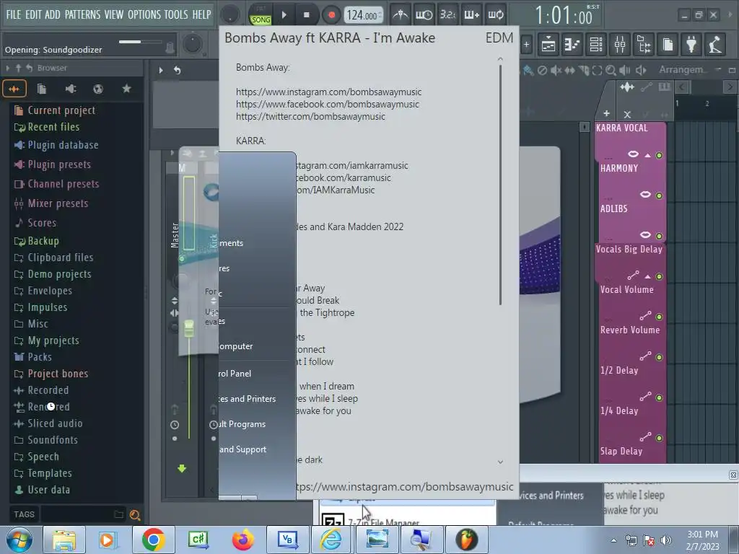The width and height of the screenshot is (739, 554).
Task: Collapse the Vocals Big Delay track group
Action: 647,276
